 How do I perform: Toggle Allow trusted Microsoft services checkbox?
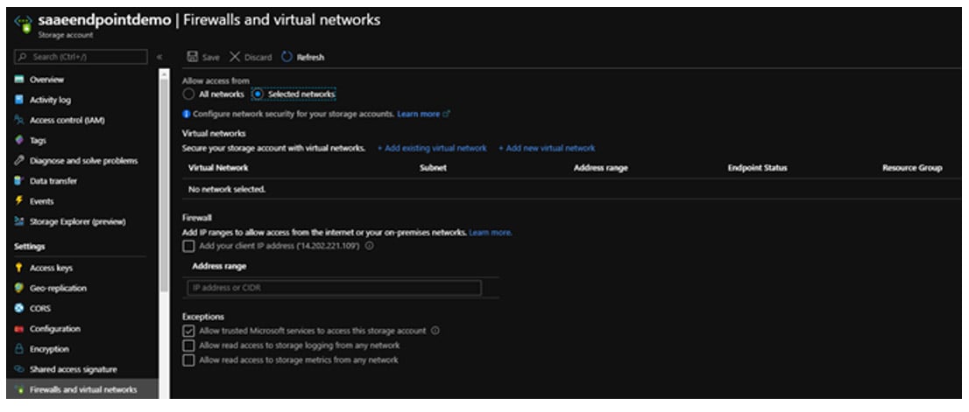[188, 332]
